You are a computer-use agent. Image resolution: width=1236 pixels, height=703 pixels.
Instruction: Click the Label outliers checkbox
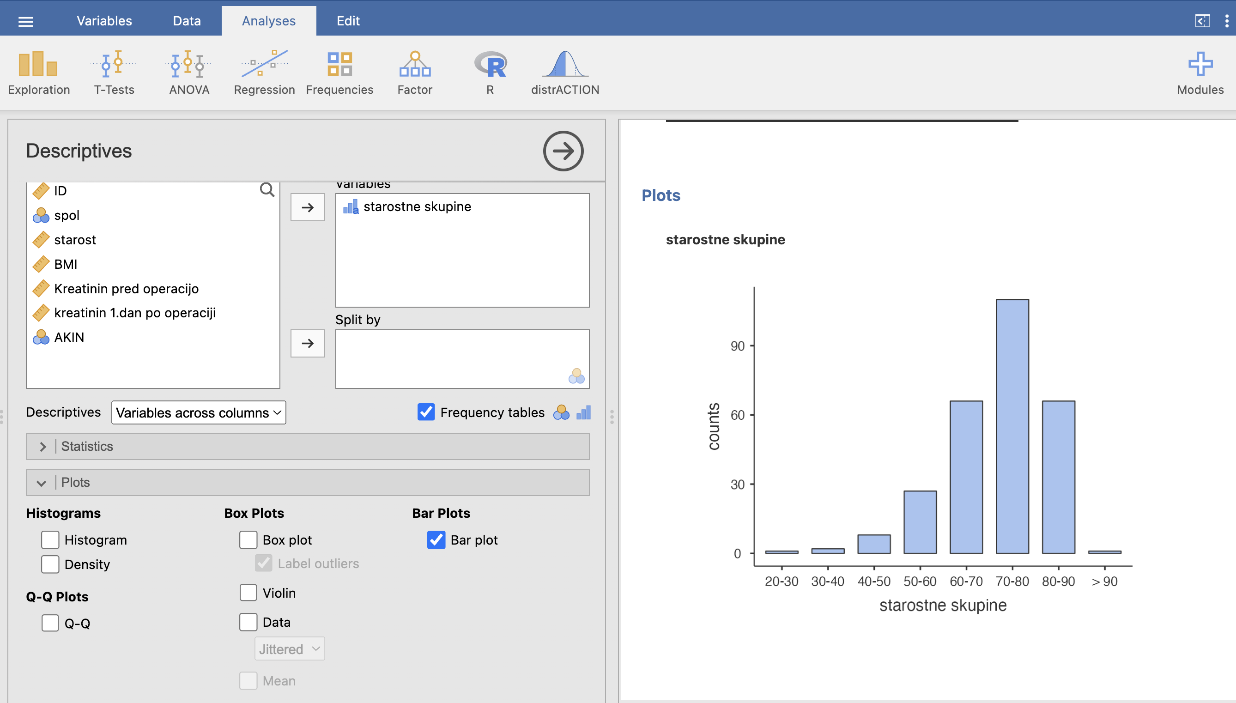(x=264, y=563)
